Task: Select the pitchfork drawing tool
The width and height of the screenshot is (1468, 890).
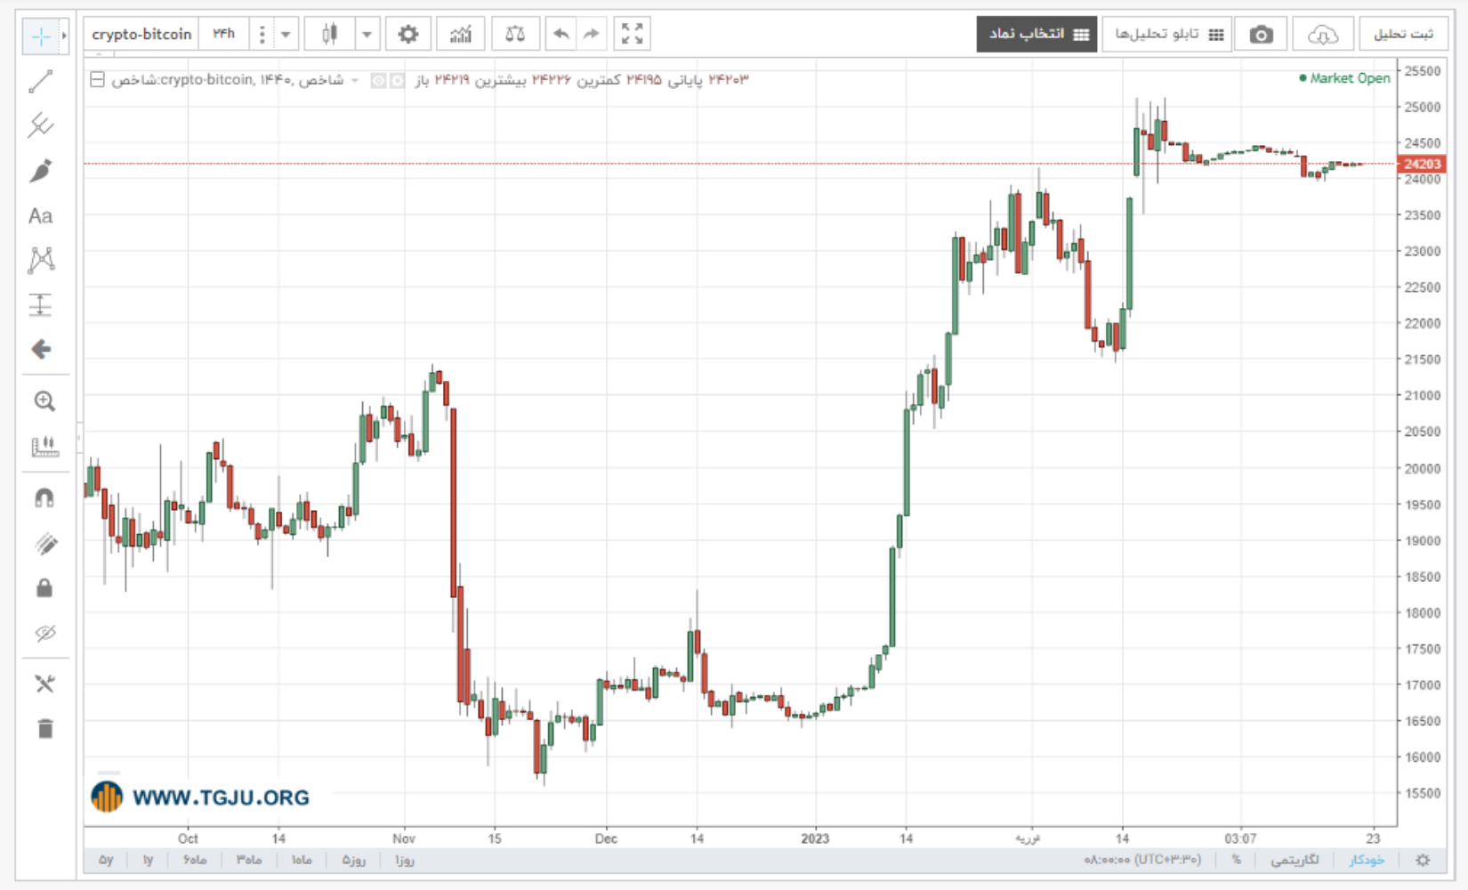Action: coord(41,125)
